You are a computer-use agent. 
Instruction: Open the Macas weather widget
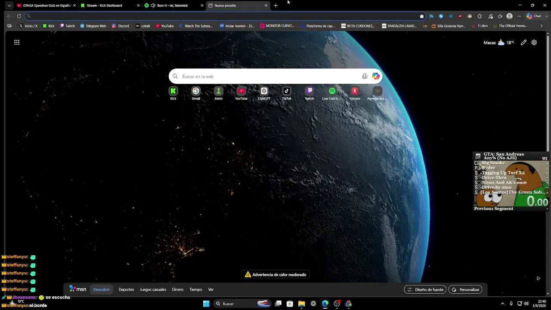click(499, 43)
